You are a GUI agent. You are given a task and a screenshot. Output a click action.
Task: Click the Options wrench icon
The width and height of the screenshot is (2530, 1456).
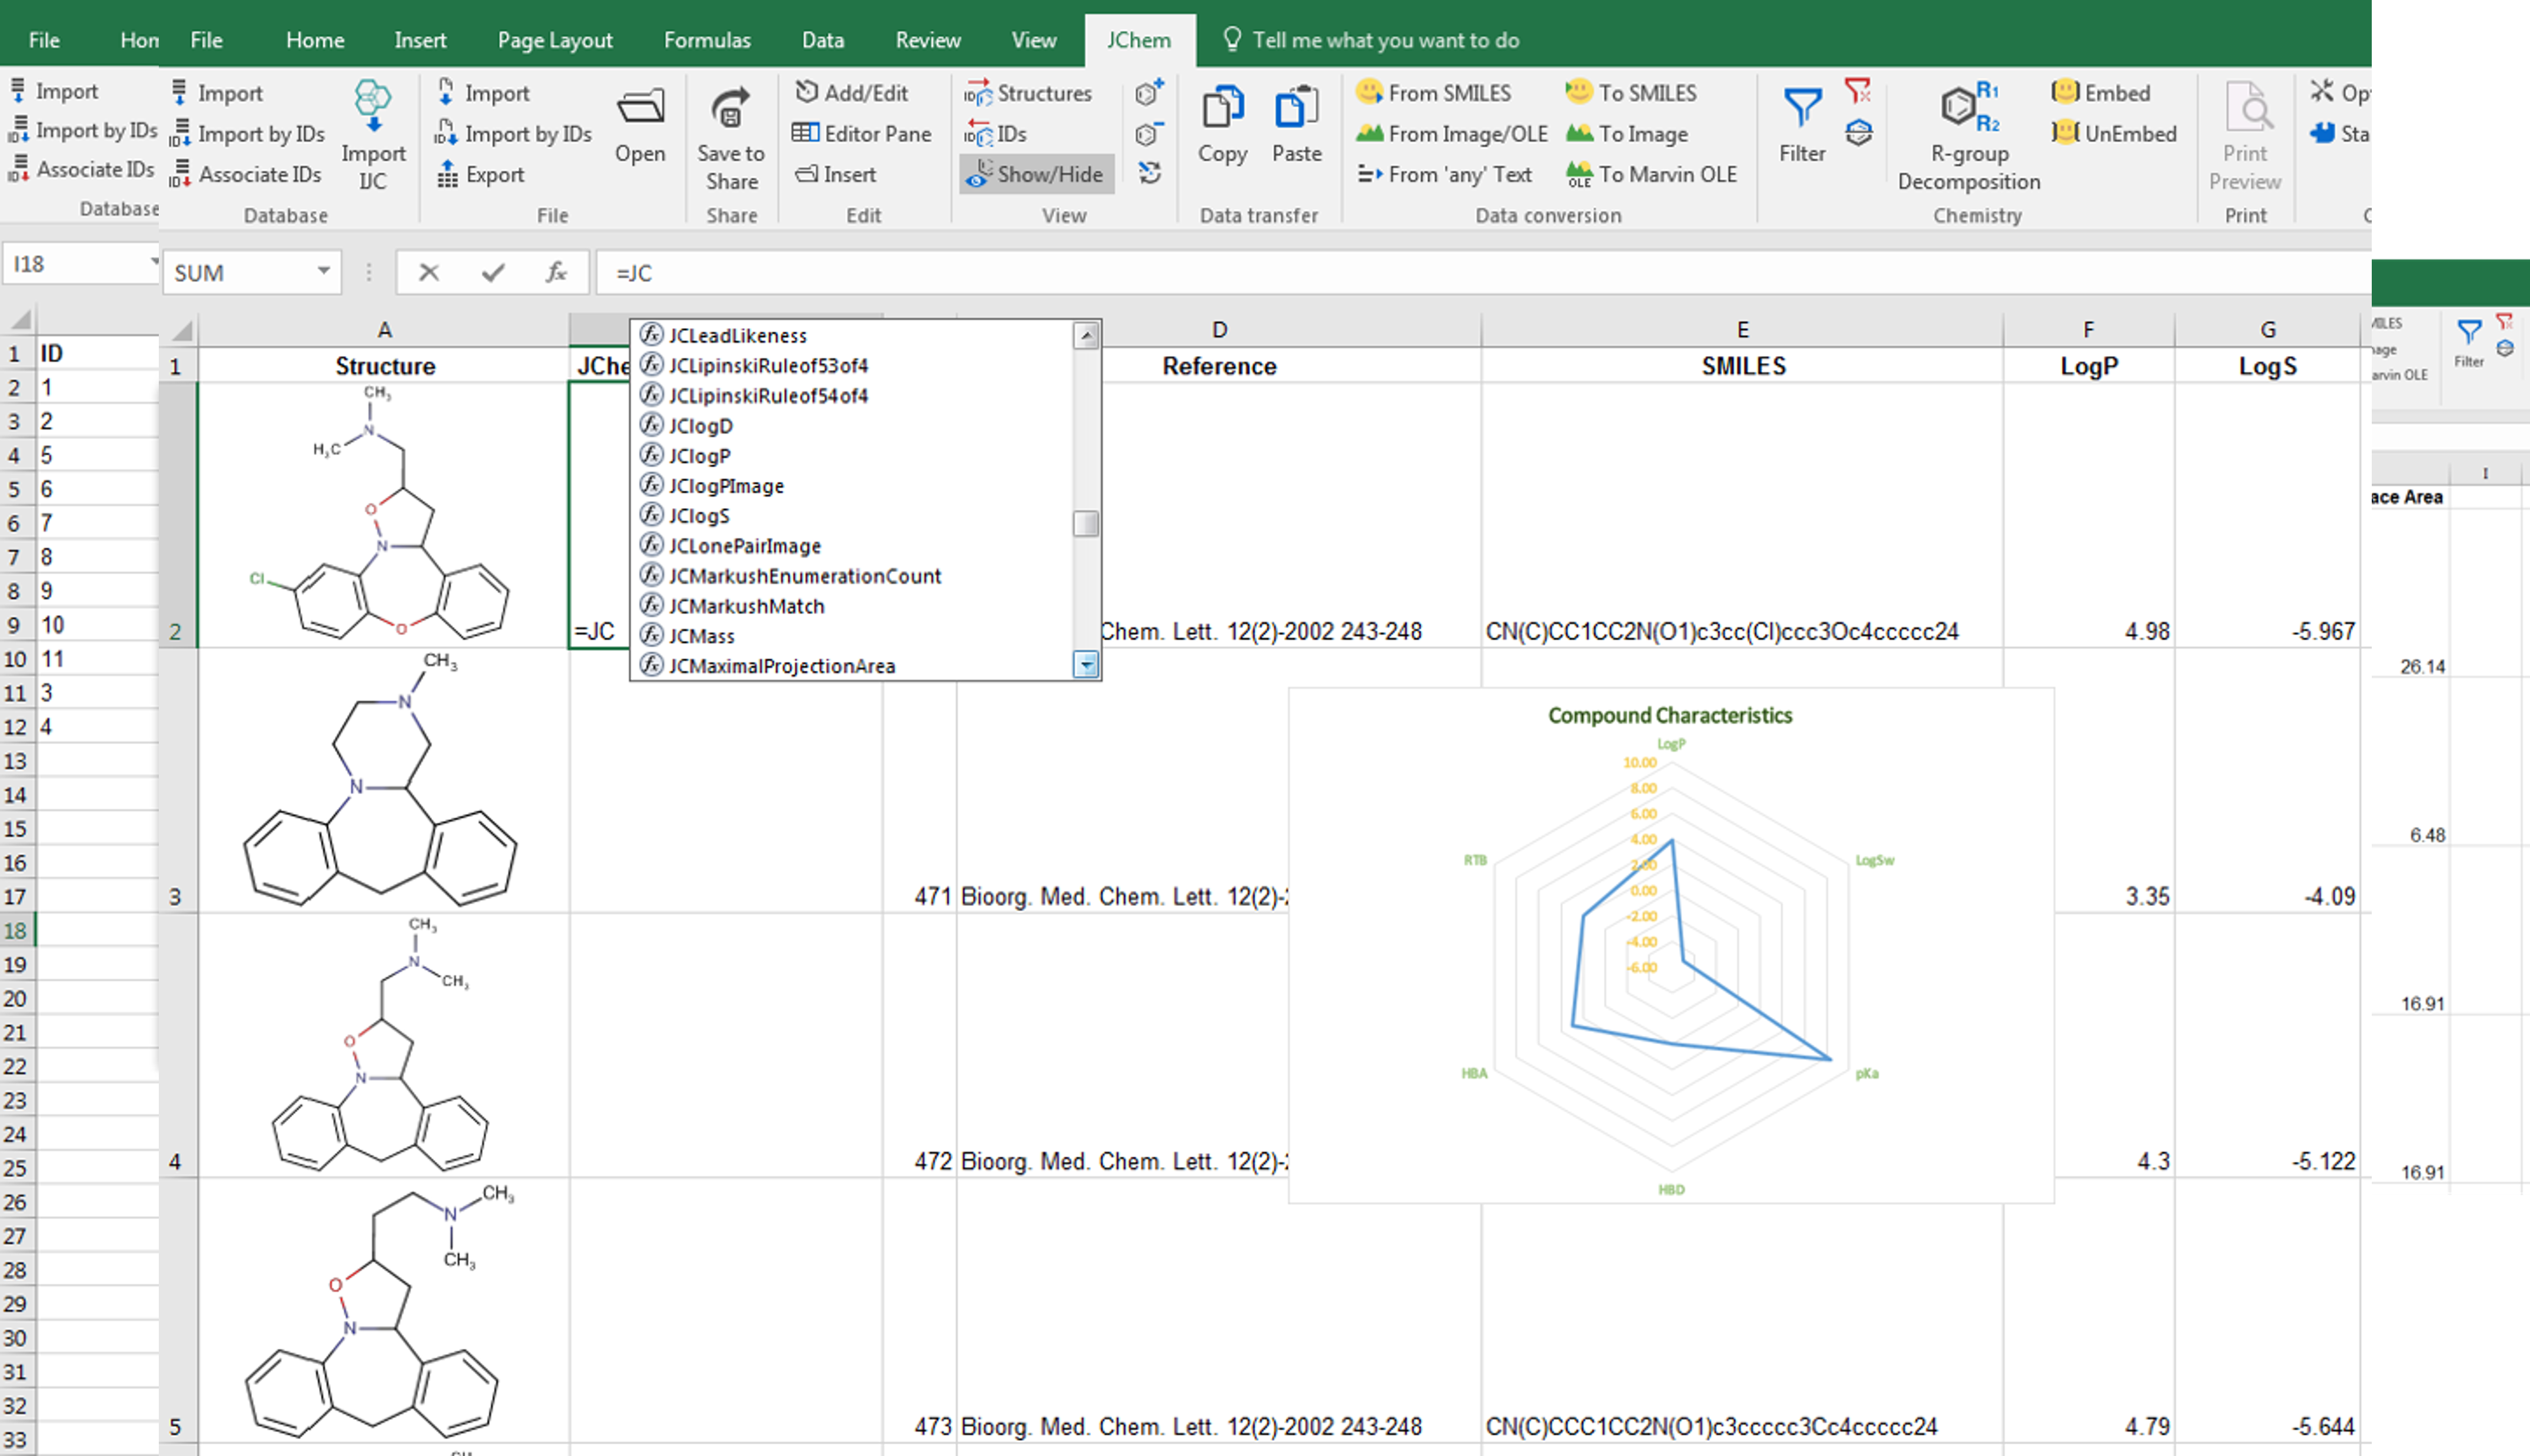pos(2321,91)
